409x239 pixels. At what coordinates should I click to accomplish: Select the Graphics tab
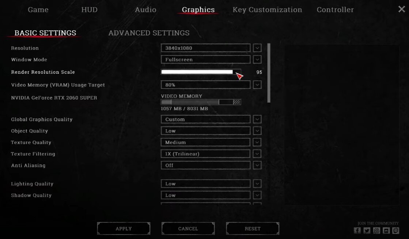point(198,9)
